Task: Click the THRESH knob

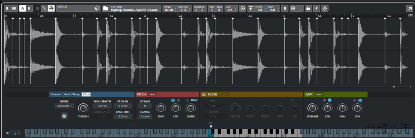Action: [83, 108]
